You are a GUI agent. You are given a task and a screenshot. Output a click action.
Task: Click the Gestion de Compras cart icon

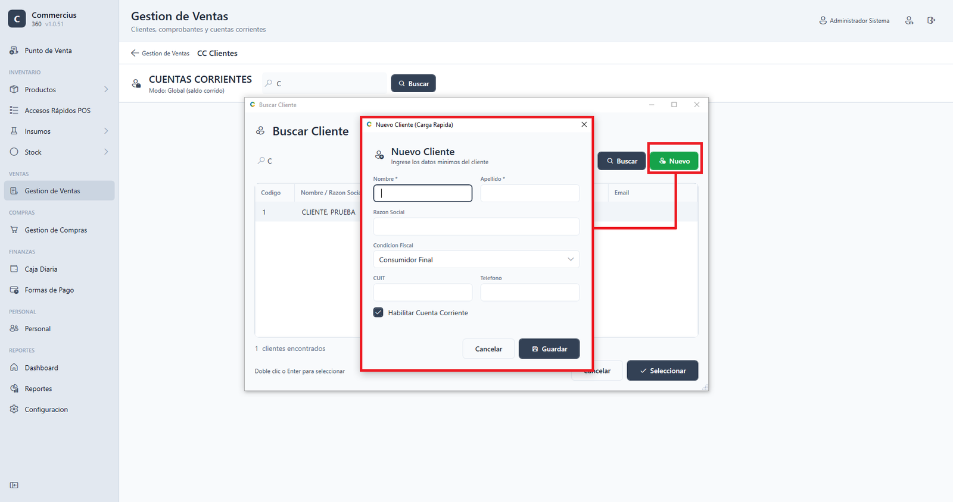tap(14, 230)
